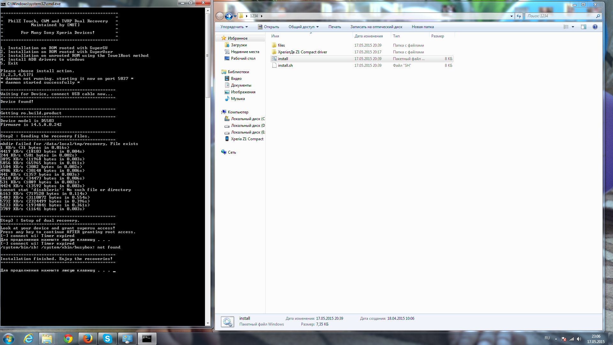613x345 pixels.
Task: Select the install.sh file
Action: coord(285,65)
